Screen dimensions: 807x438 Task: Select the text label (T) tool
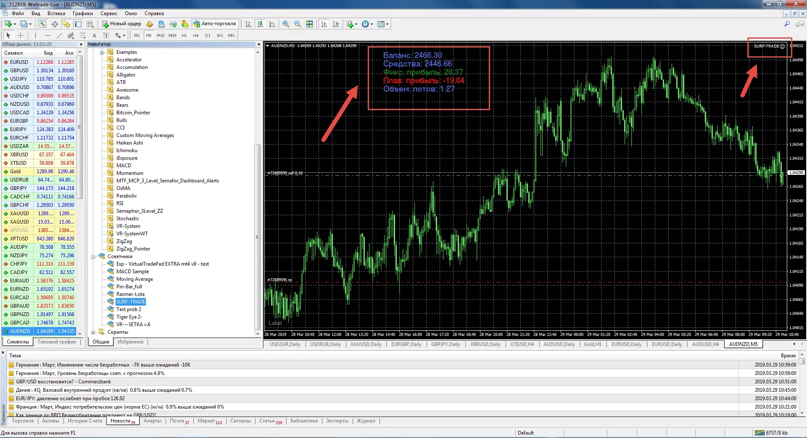[x=106, y=35]
